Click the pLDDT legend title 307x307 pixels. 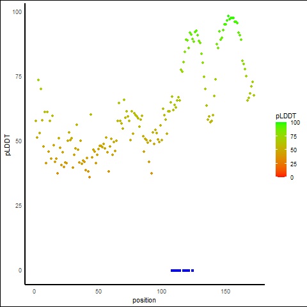tap(286, 116)
